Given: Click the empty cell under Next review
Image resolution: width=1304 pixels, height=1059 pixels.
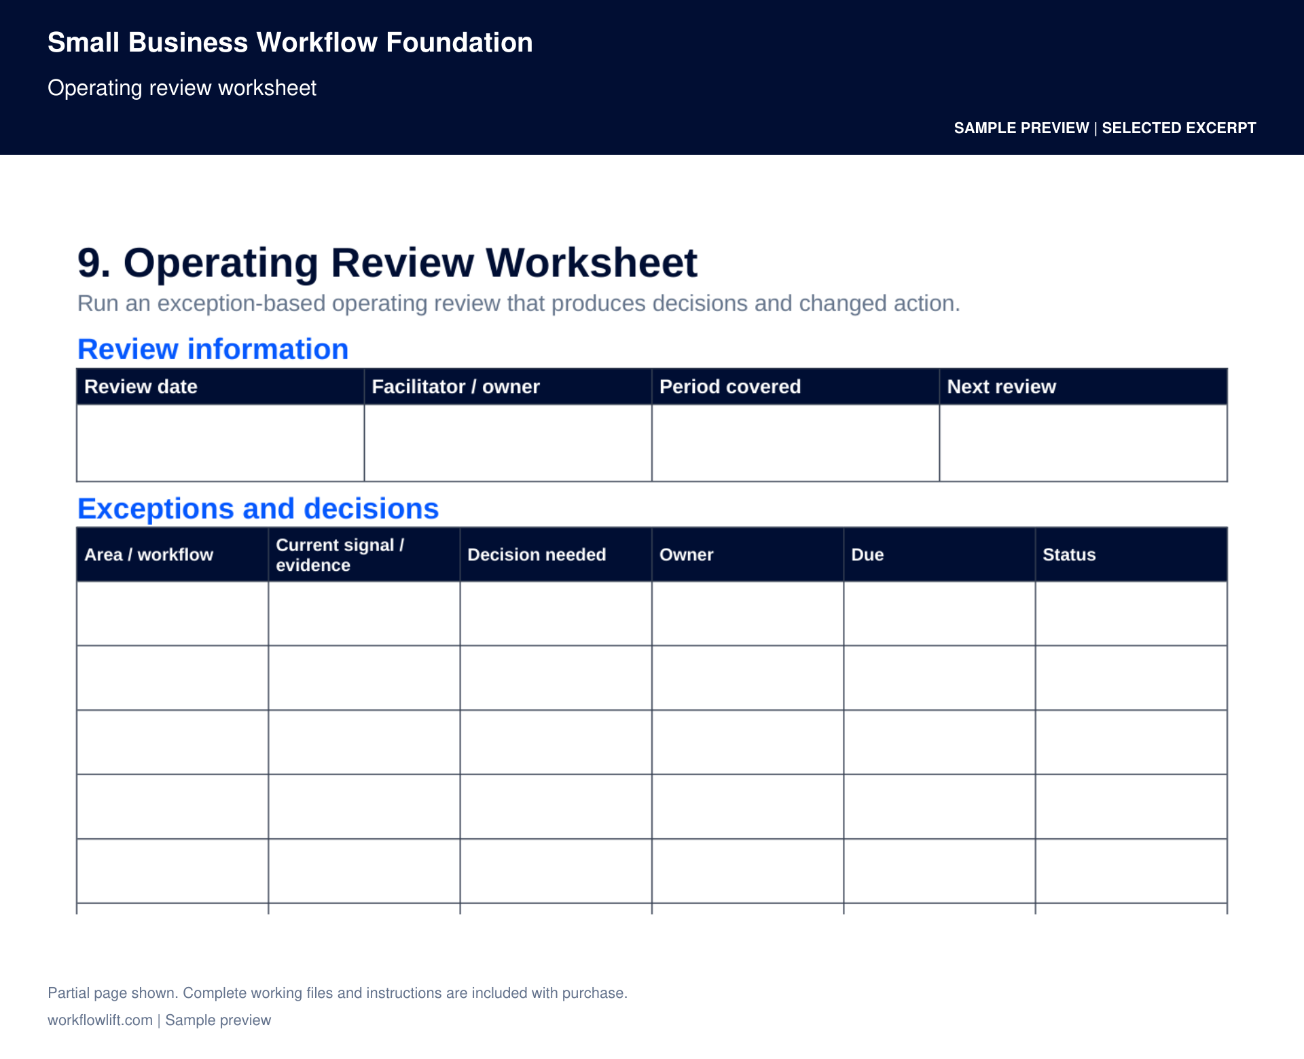Looking at the screenshot, I should click(x=1083, y=443).
